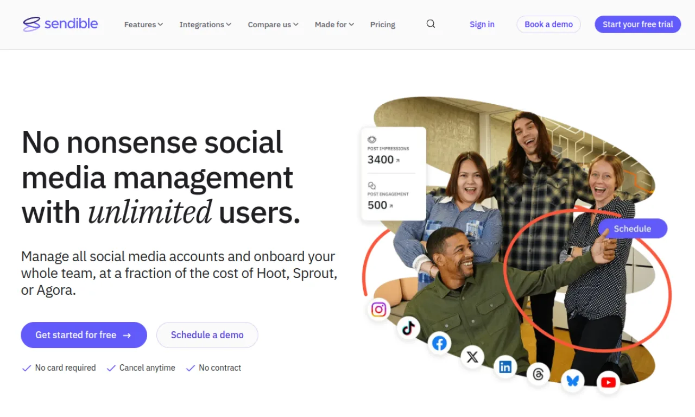The image size is (695, 417).
Task: Click the arrow beside 3400 impressions
Action: [x=397, y=160]
